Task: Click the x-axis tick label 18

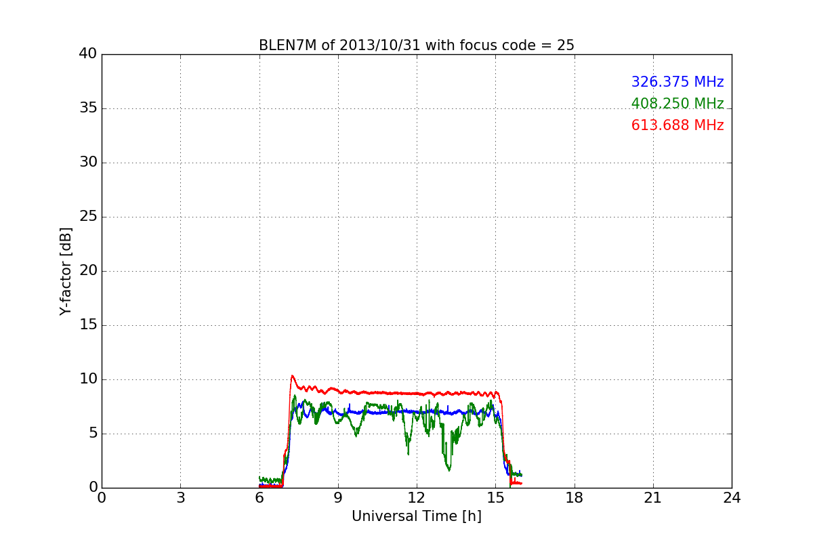Action: [x=574, y=498]
